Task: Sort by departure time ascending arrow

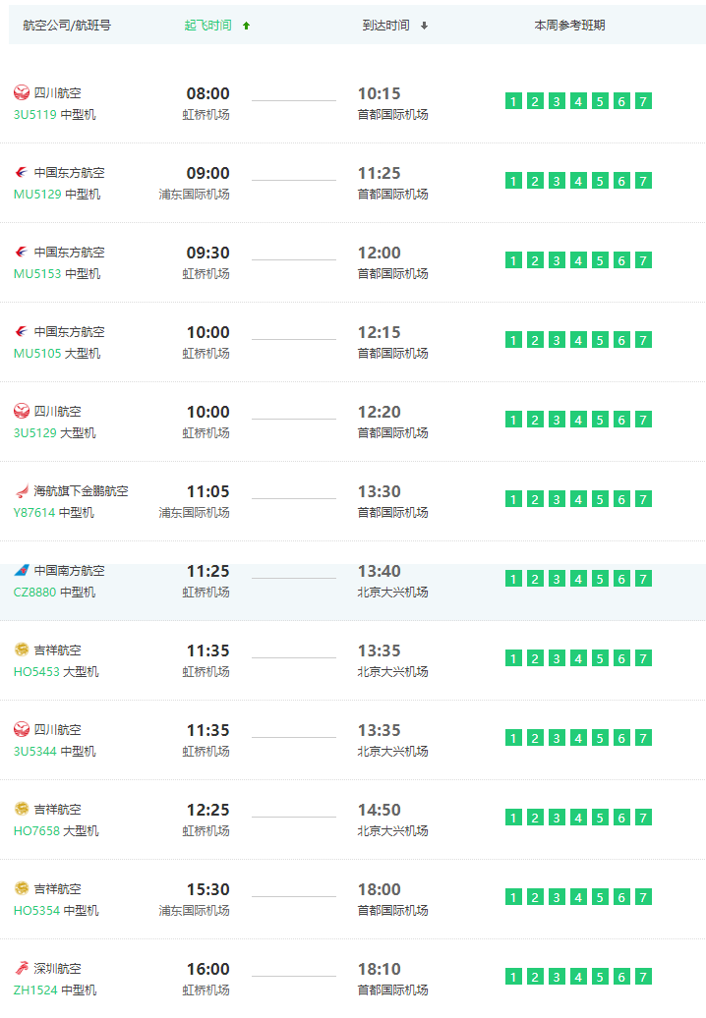Action: tap(246, 26)
